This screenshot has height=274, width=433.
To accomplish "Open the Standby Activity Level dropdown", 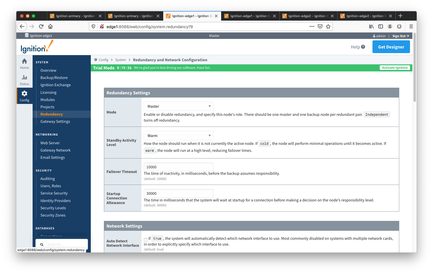I will (179, 136).
